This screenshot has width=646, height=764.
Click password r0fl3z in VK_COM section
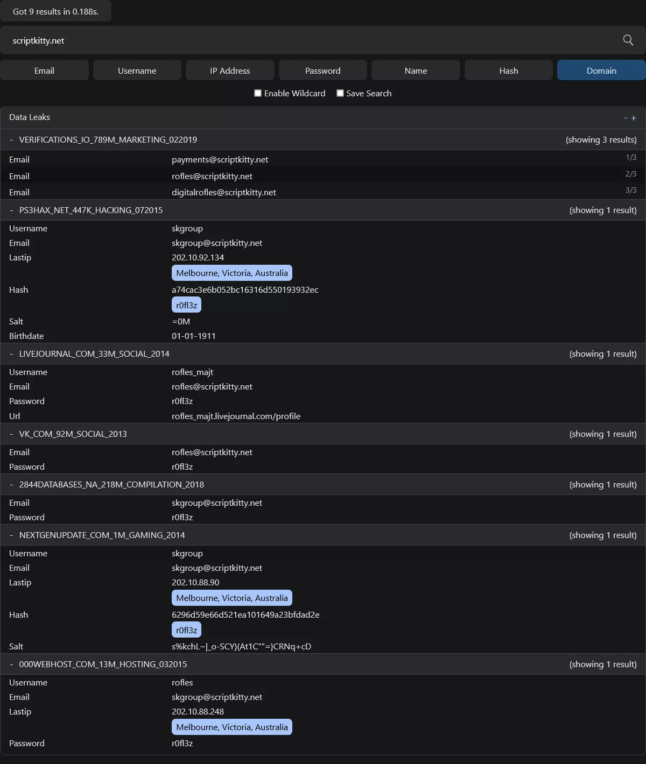coord(182,466)
